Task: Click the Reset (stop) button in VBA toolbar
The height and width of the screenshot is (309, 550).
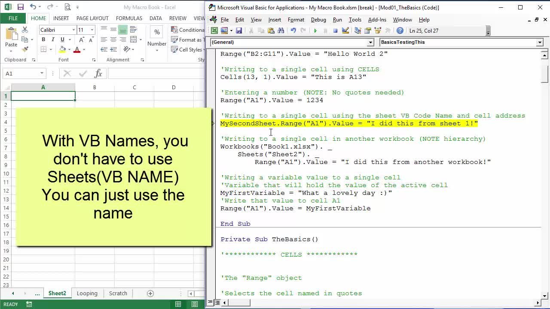Action: 336,30
